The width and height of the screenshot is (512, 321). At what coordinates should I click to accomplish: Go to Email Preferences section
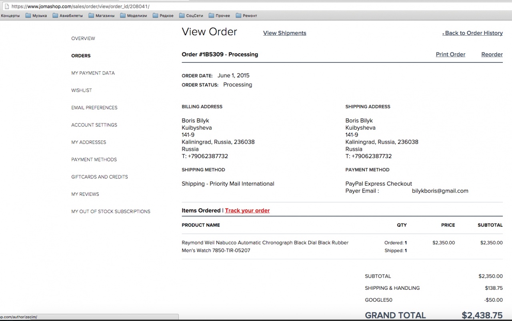(x=94, y=108)
